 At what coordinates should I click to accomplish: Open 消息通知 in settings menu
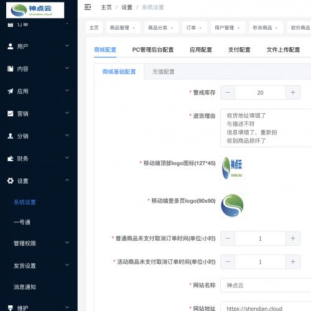pos(25,287)
